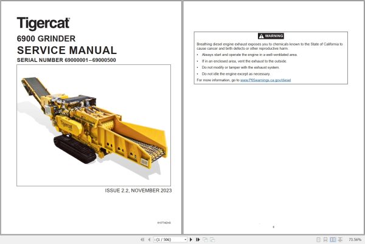This screenshot has width=365, height=244.
Task: Click the WARNING label badge
Action: point(271,36)
